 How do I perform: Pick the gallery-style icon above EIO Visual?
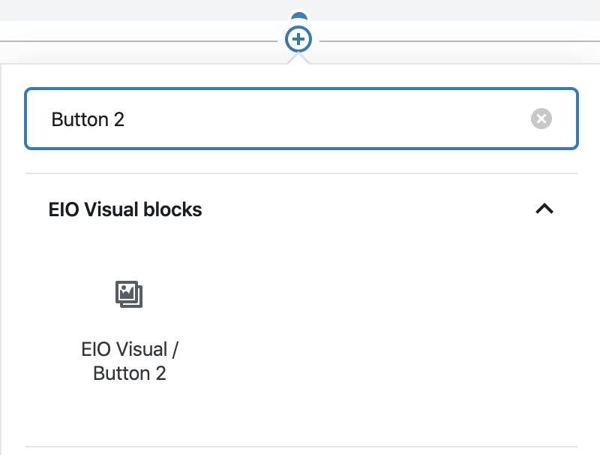click(129, 294)
